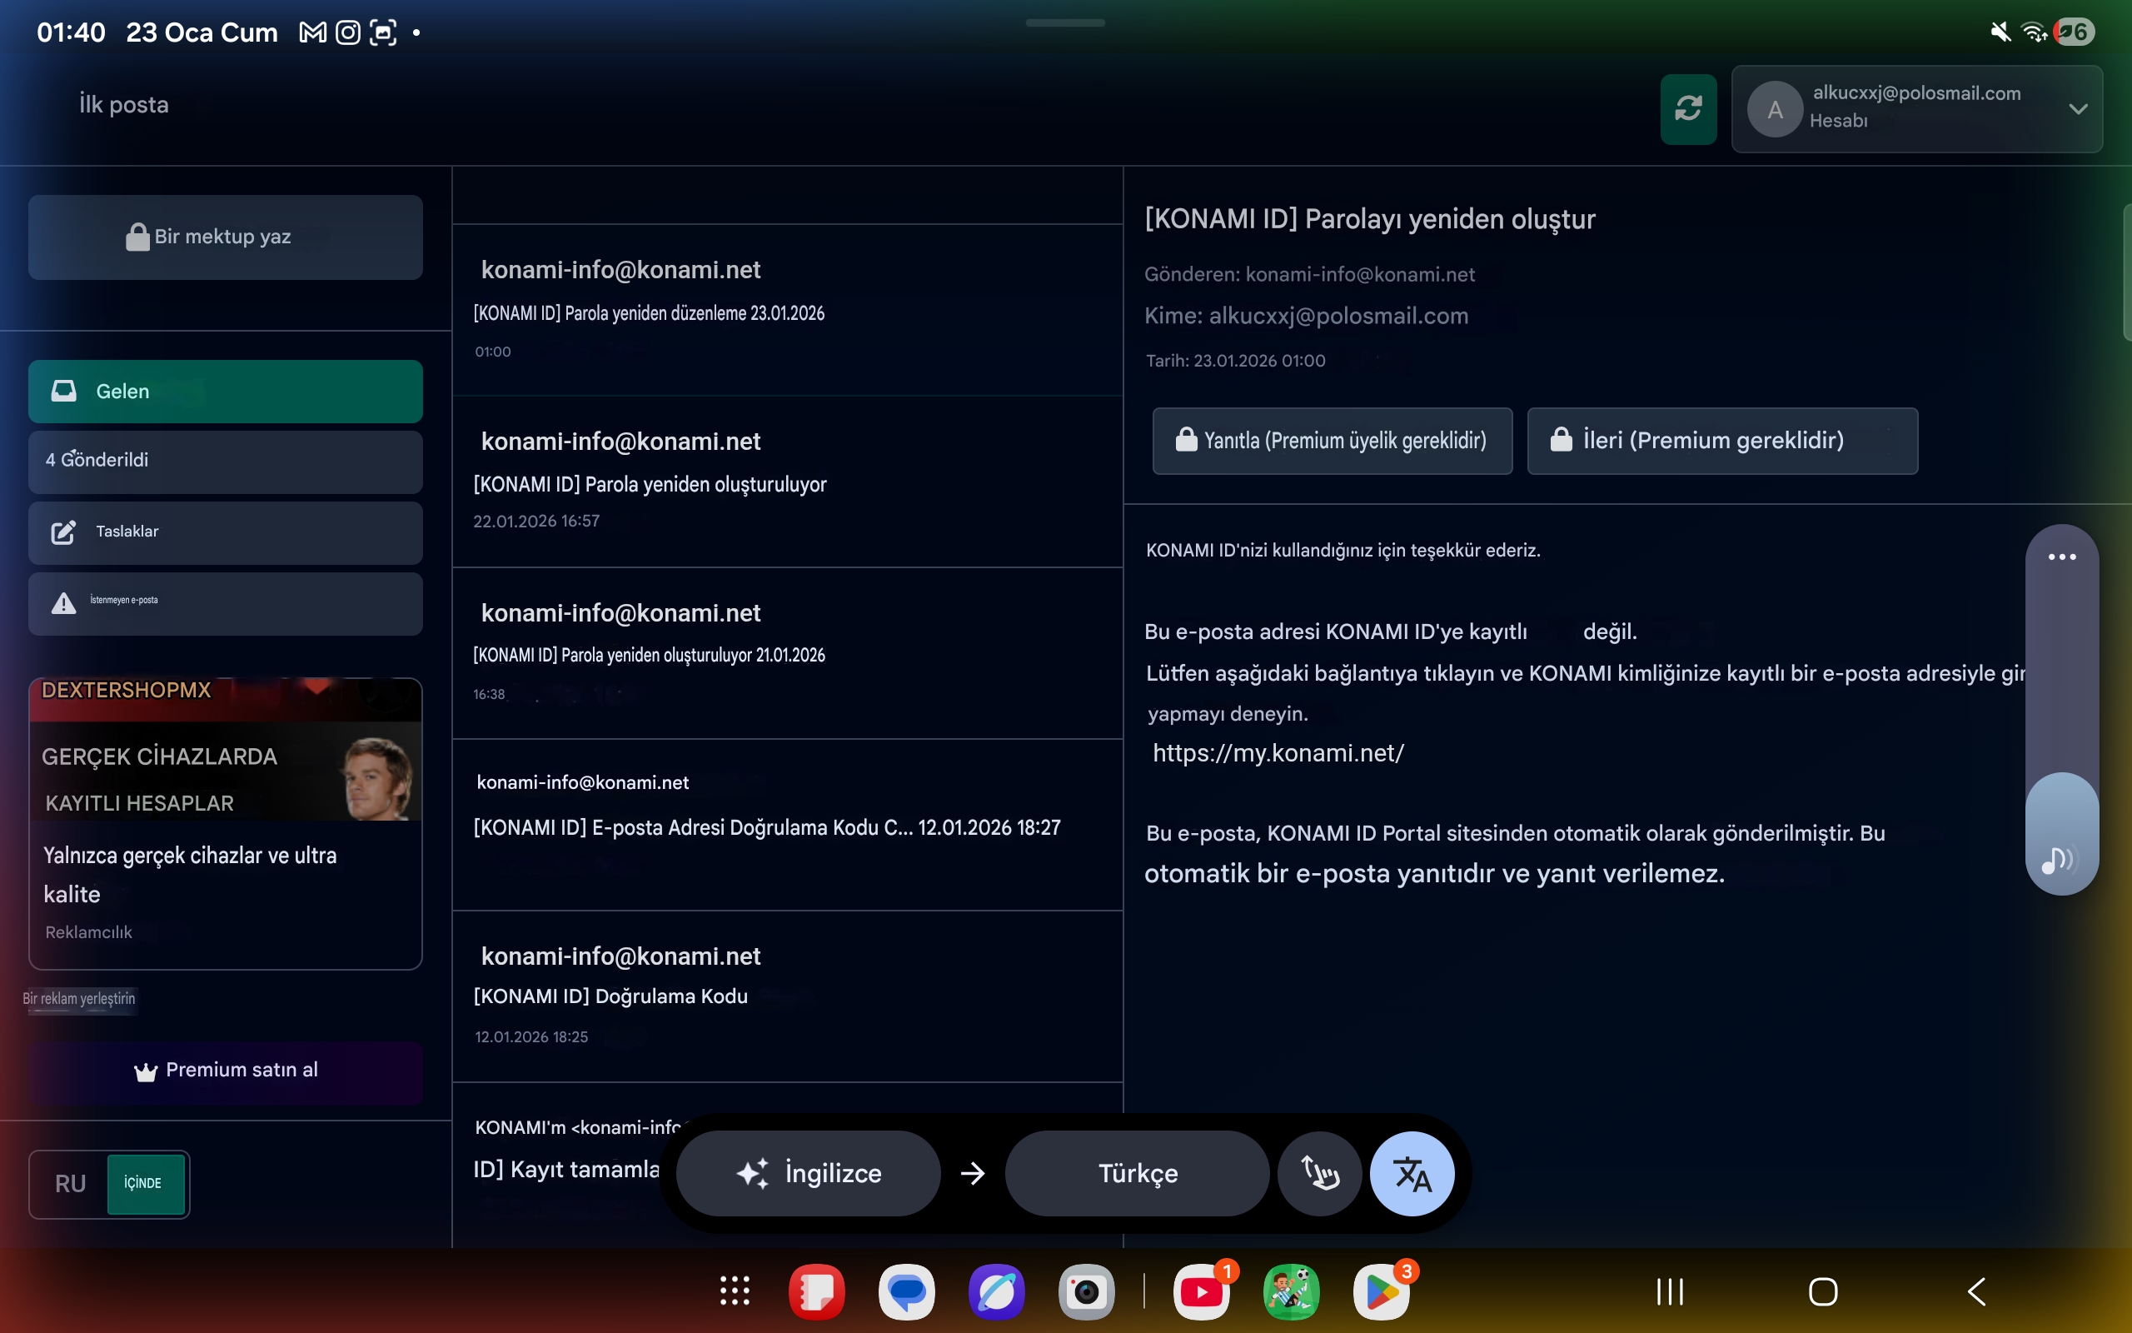Open the DEXTERSHOPMX ad banner image
This screenshot has width=2132, height=1333.
(226, 749)
